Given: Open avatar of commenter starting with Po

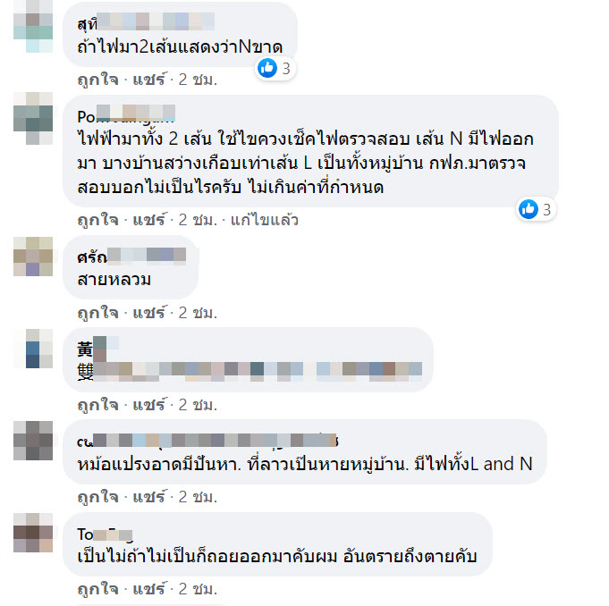Looking at the screenshot, I should pos(33,118).
